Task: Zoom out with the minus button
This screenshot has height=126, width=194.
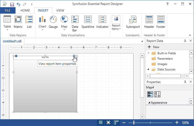Action: coord(124,123)
